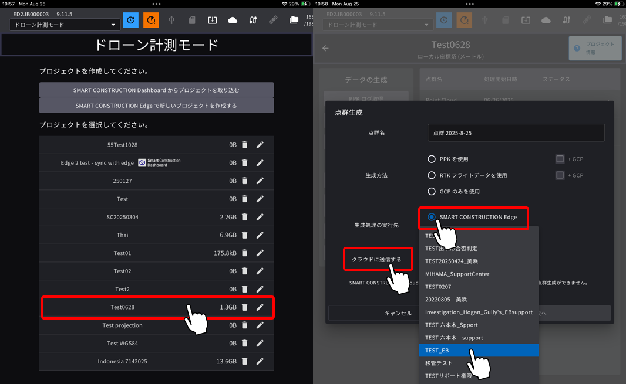
Task: Tap the USB icon in left toolbar
Action: 171,20
